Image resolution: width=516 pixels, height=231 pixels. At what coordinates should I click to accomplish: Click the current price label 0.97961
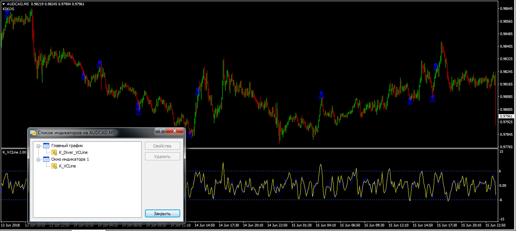(506, 116)
